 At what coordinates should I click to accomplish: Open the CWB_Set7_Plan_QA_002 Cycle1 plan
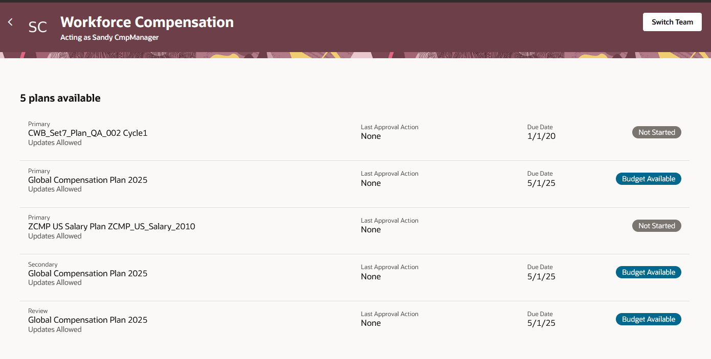[87, 133]
